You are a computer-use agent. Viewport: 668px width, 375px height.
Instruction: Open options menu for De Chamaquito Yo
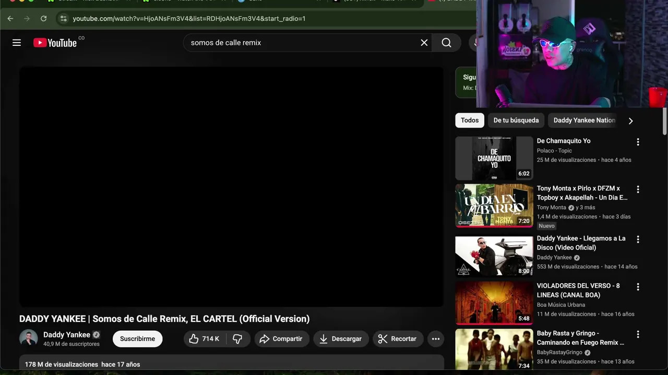(638, 142)
